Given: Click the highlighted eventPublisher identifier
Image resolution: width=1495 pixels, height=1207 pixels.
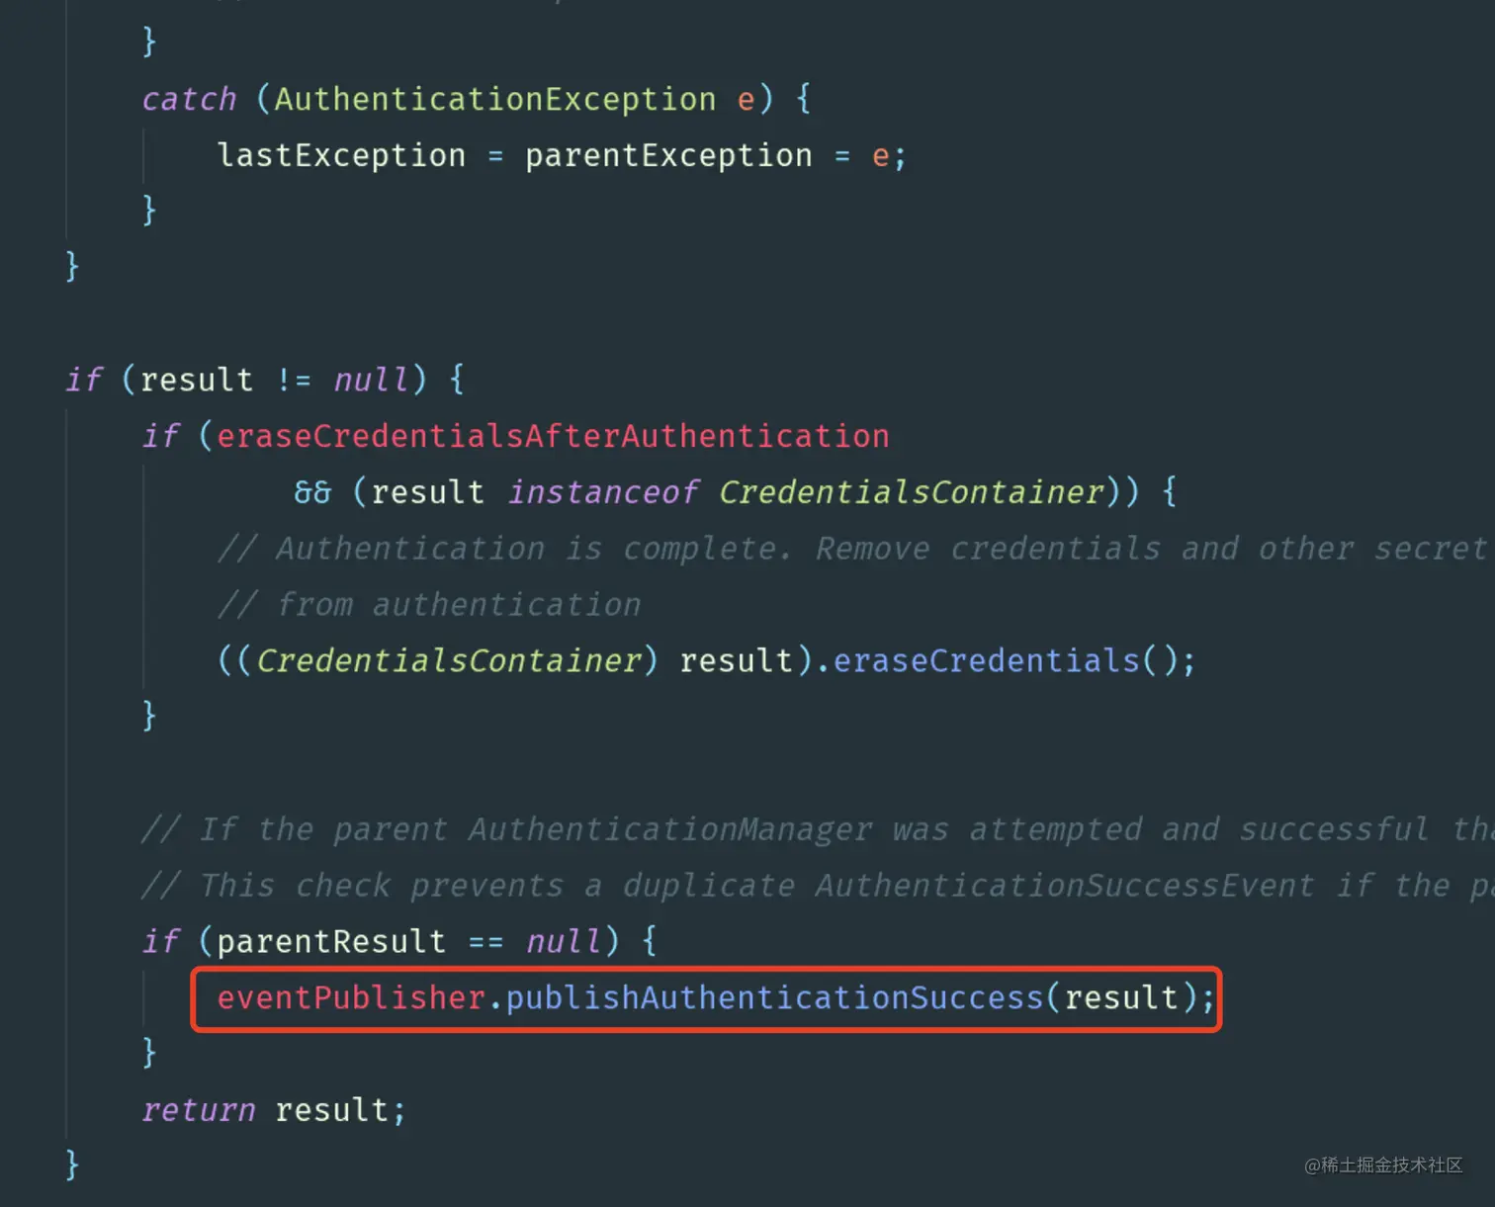Looking at the screenshot, I should [x=351, y=997].
